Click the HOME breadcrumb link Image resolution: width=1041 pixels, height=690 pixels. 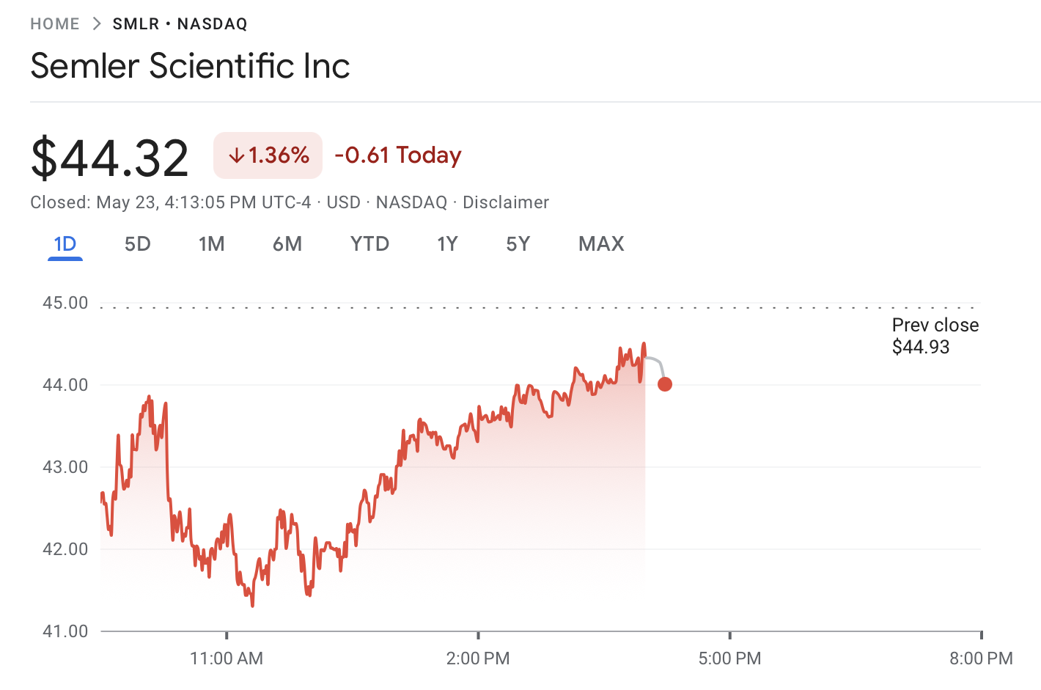55,24
